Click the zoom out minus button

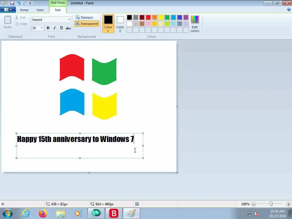pos(254,204)
